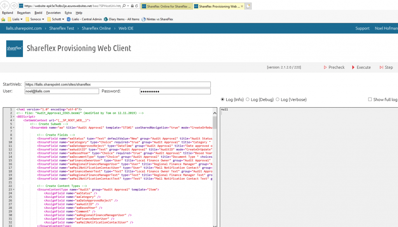
Task: Expand the Sonoco favorites dropdown arrow
Action: tap(43, 19)
